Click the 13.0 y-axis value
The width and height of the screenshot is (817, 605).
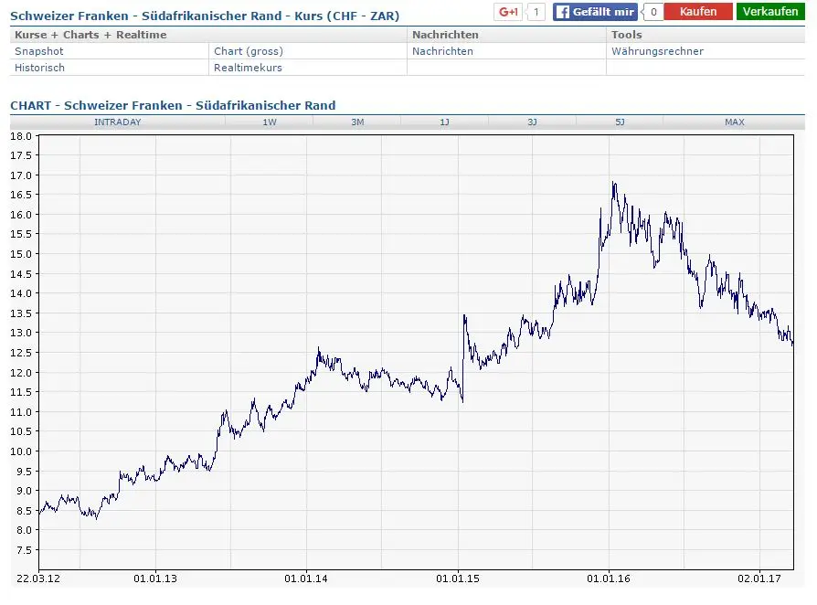[21, 333]
